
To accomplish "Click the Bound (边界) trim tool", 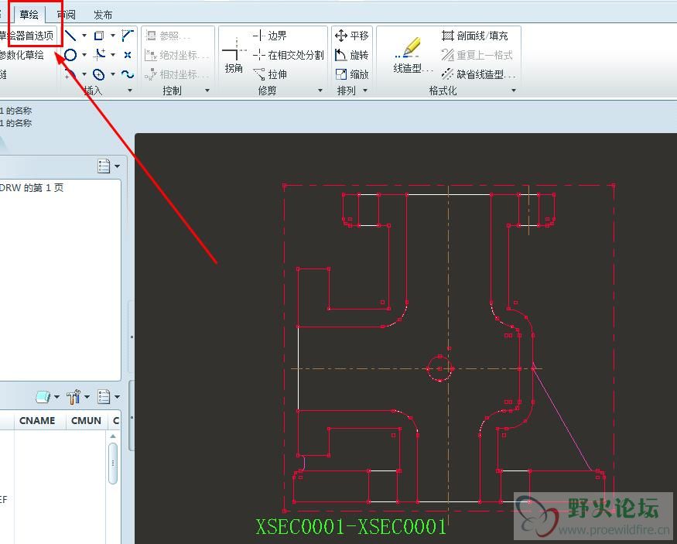I will coord(270,36).
